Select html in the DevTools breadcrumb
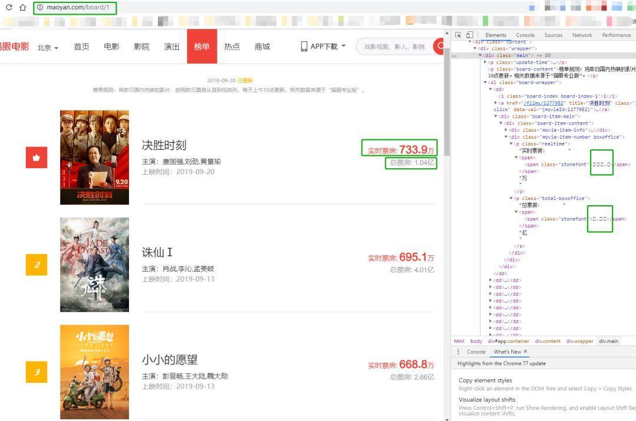This screenshot has width=636, height=421. (459, 341)
